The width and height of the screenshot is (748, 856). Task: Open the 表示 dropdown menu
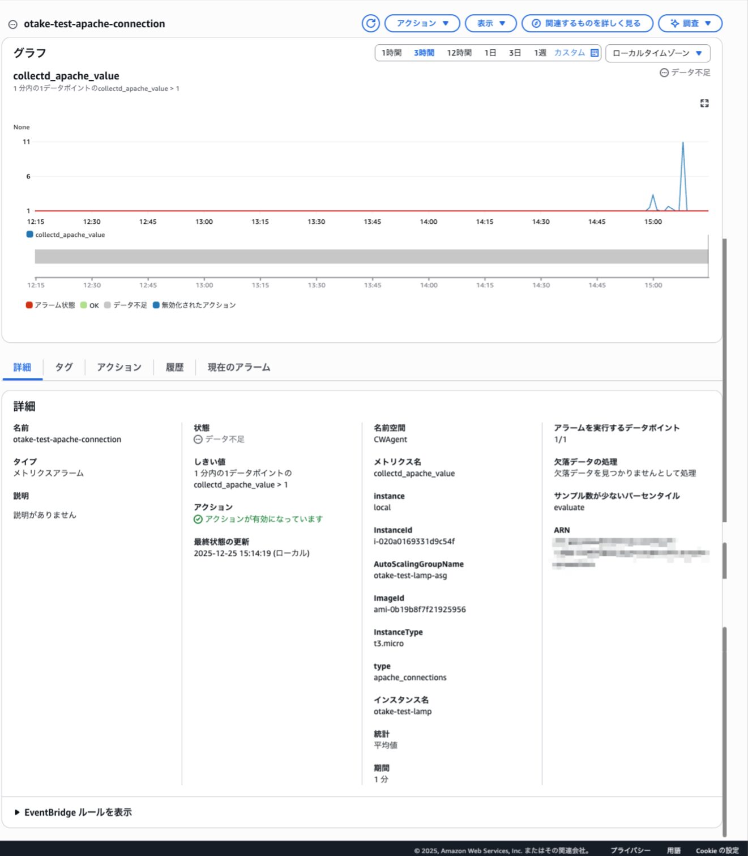tap(490, 23)
